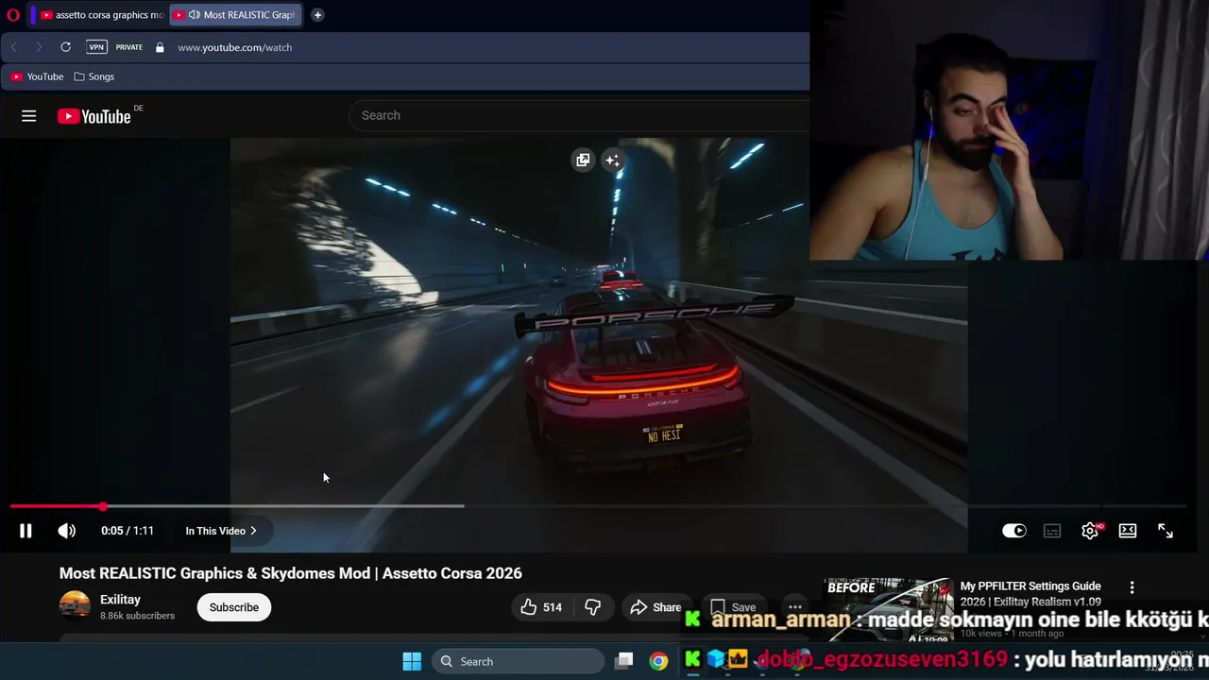Open the Exilitay channel name link

[x=120, y=600]
